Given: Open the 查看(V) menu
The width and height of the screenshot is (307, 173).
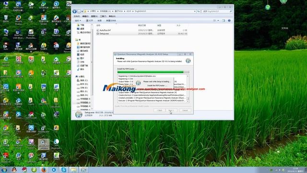Looking at the screenshot, I should (94, 16).
